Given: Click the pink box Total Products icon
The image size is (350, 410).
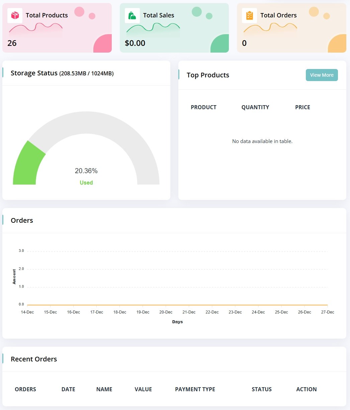Looking at the screenshot, I should point(15,15).
